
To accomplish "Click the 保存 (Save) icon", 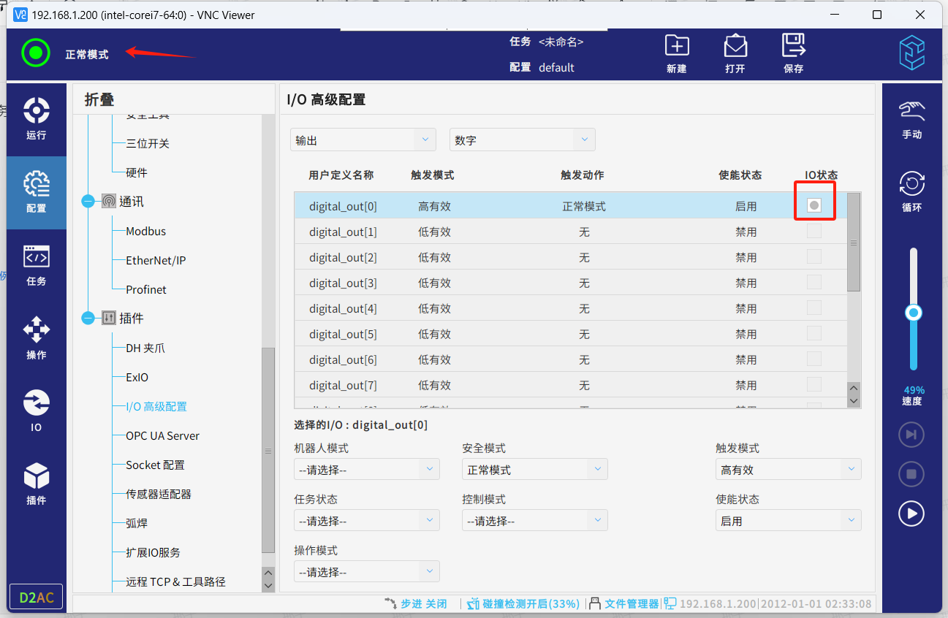I will click(x=793, y=53).
